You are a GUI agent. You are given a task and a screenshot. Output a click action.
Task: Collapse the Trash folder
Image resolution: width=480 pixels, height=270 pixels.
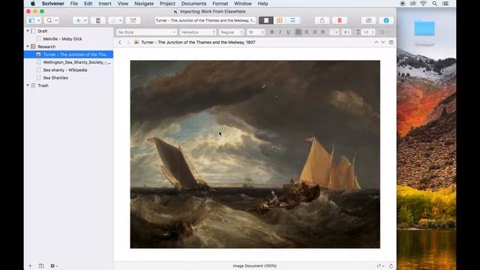28,85
